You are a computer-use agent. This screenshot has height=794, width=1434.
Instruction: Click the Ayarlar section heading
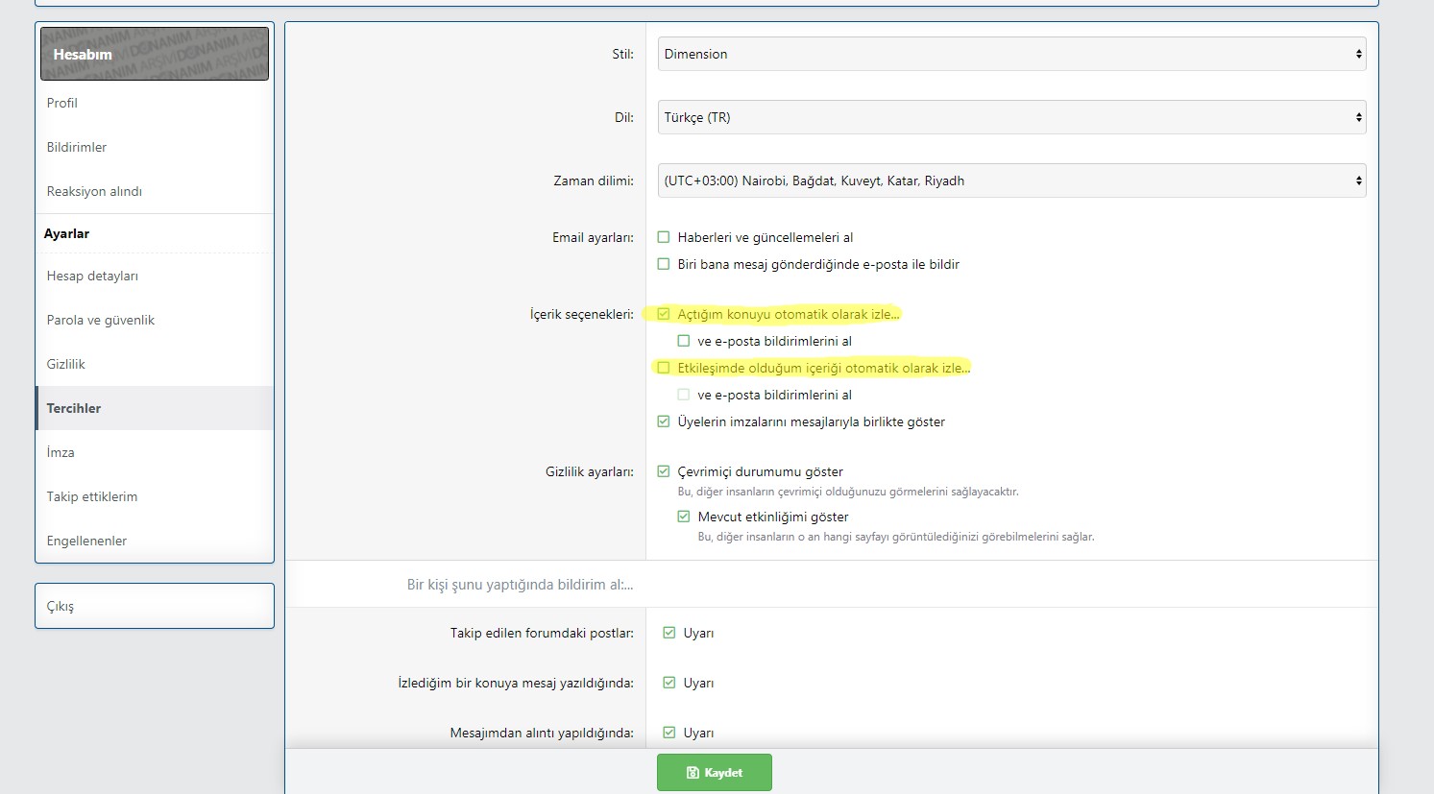coord(67,233)
